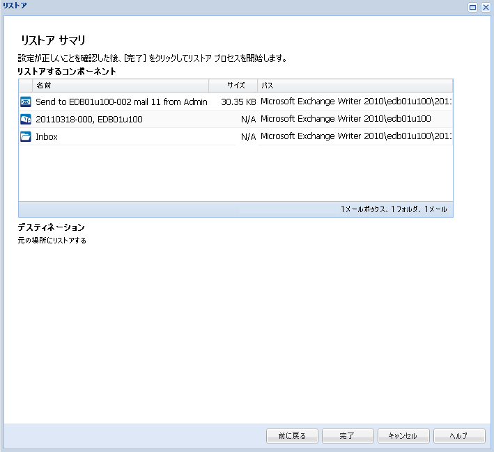Click path 'Microsoft Exchange Writer 2010\edb01u100' of mailbox row
This screenshot has width=494, height=452.
[x=346, y=119]
